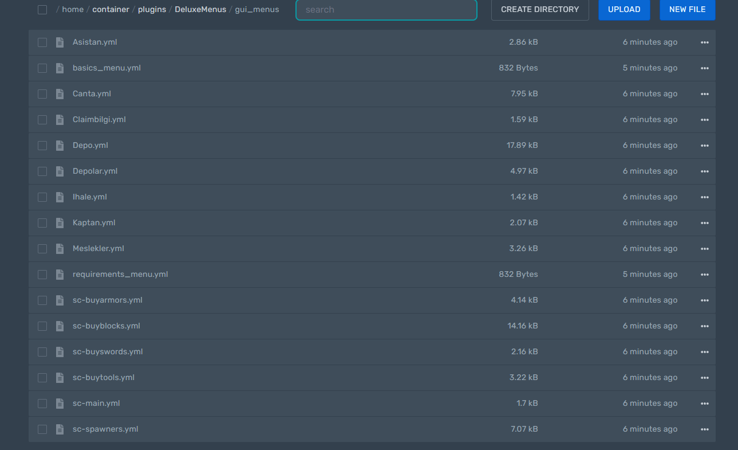Check the box for Ihale.yml

[42, 197]
